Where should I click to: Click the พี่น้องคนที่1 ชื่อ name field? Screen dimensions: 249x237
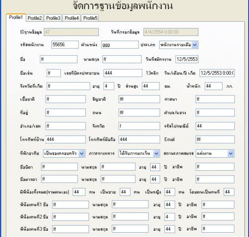(x=70, y=204)
